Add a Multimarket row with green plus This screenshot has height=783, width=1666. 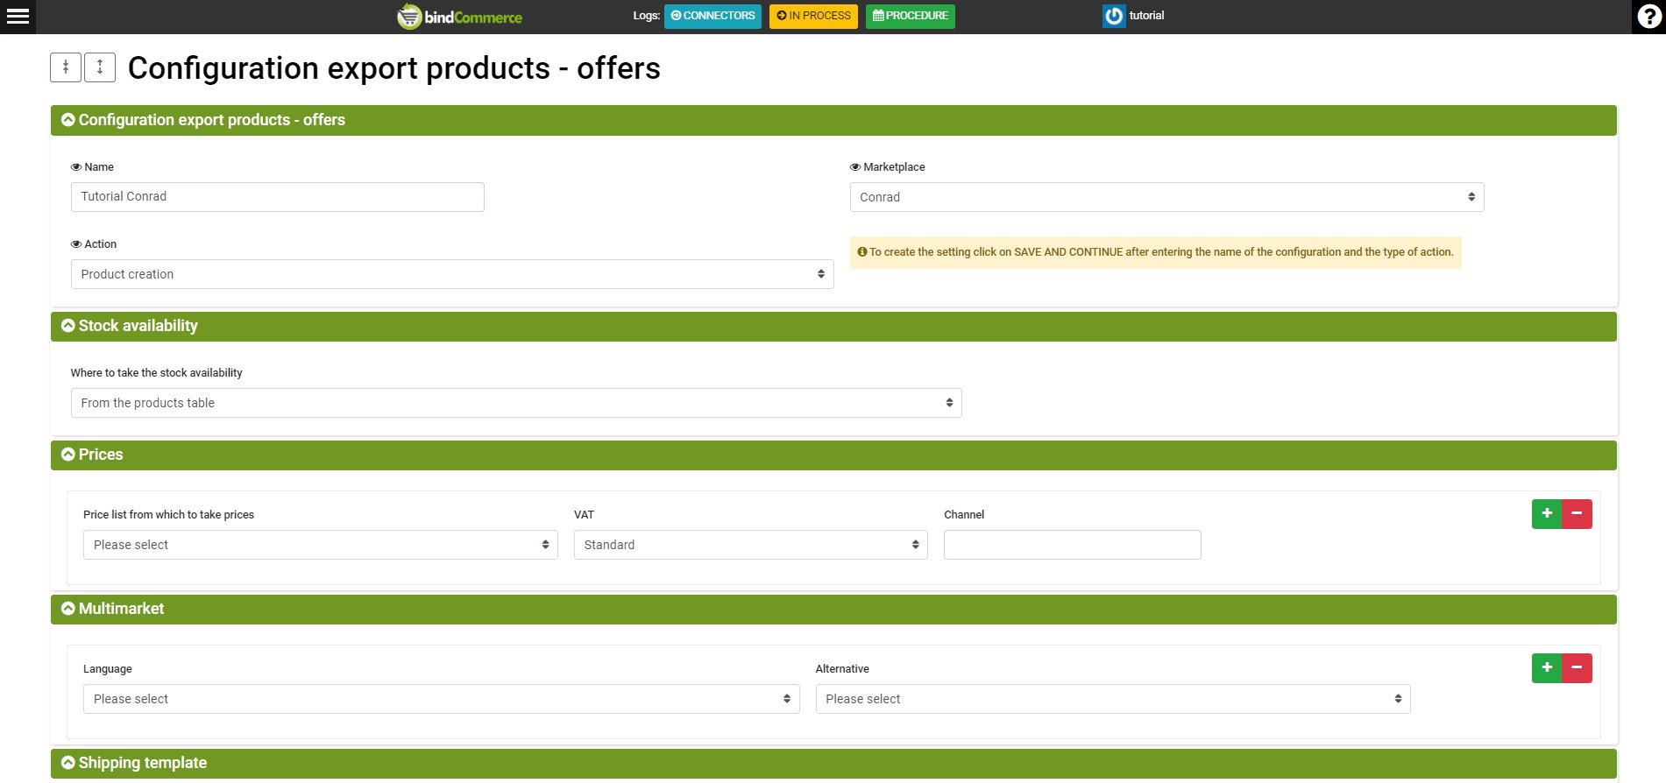pyautogui.click(x=1547, y=668)
